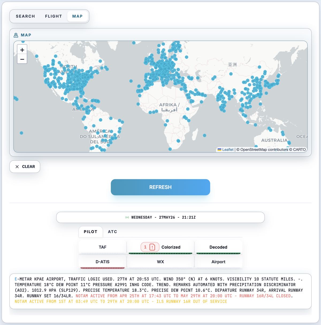Click the map pin icon beside MAP heading

click(16, 35)
